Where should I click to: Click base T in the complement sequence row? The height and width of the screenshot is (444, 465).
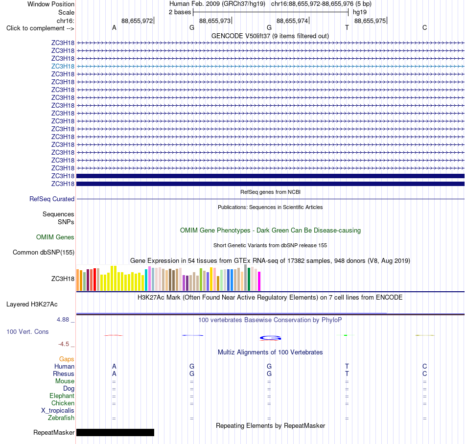(x=347, y=27)
